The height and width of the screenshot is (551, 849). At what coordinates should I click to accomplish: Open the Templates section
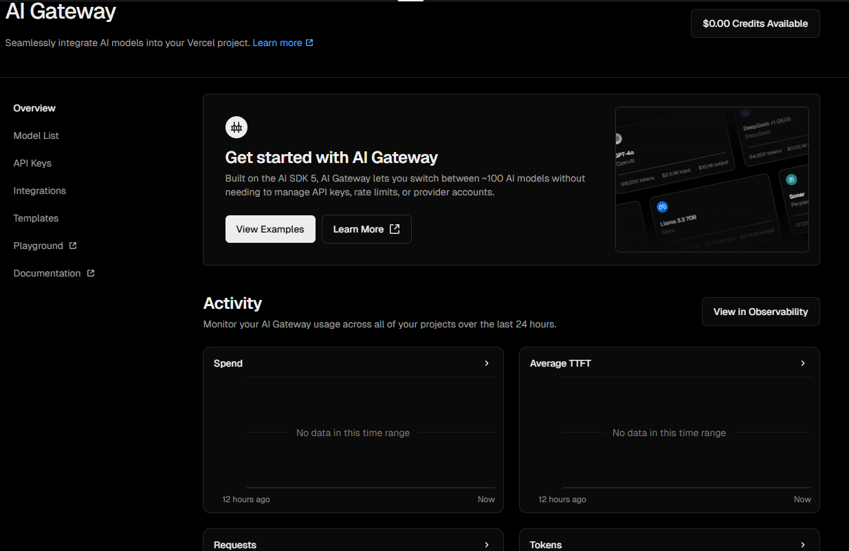(x=36, y=218)
